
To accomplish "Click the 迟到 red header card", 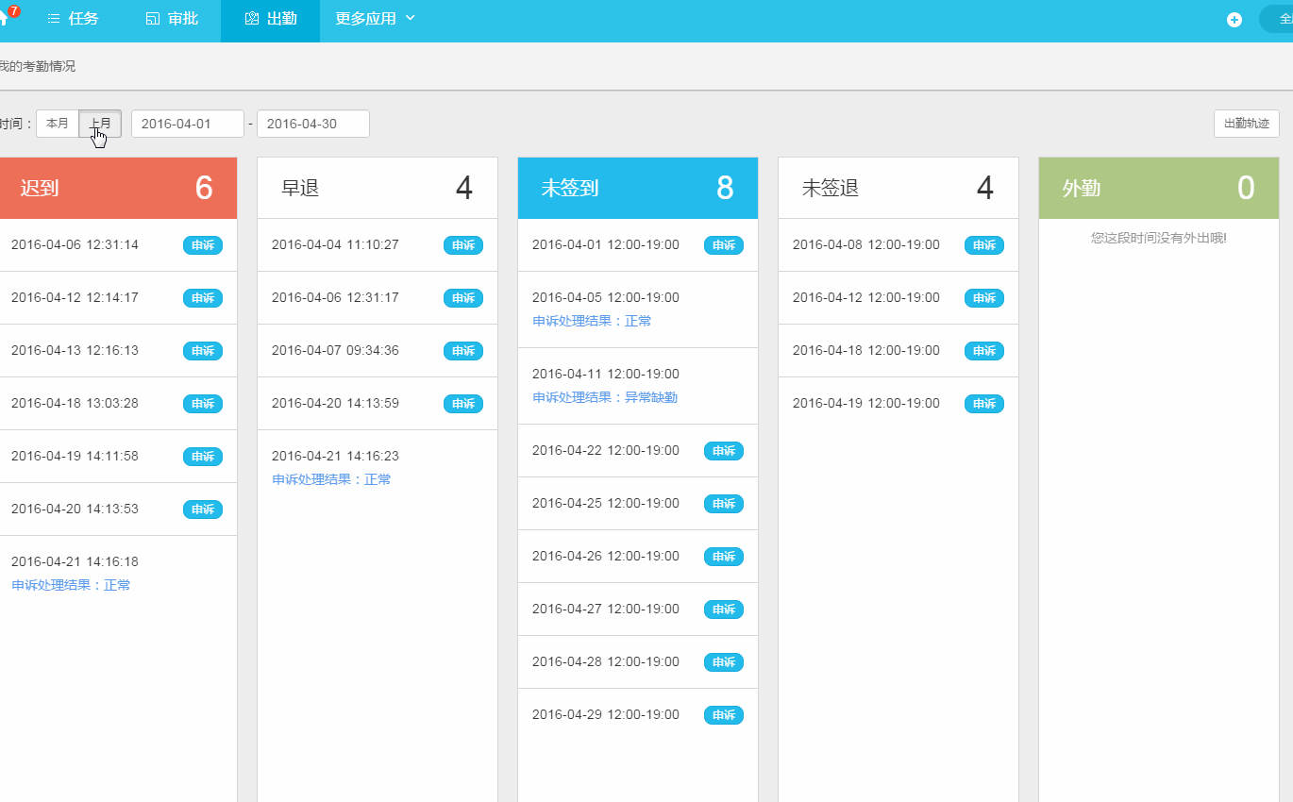I will click(117, 188).
